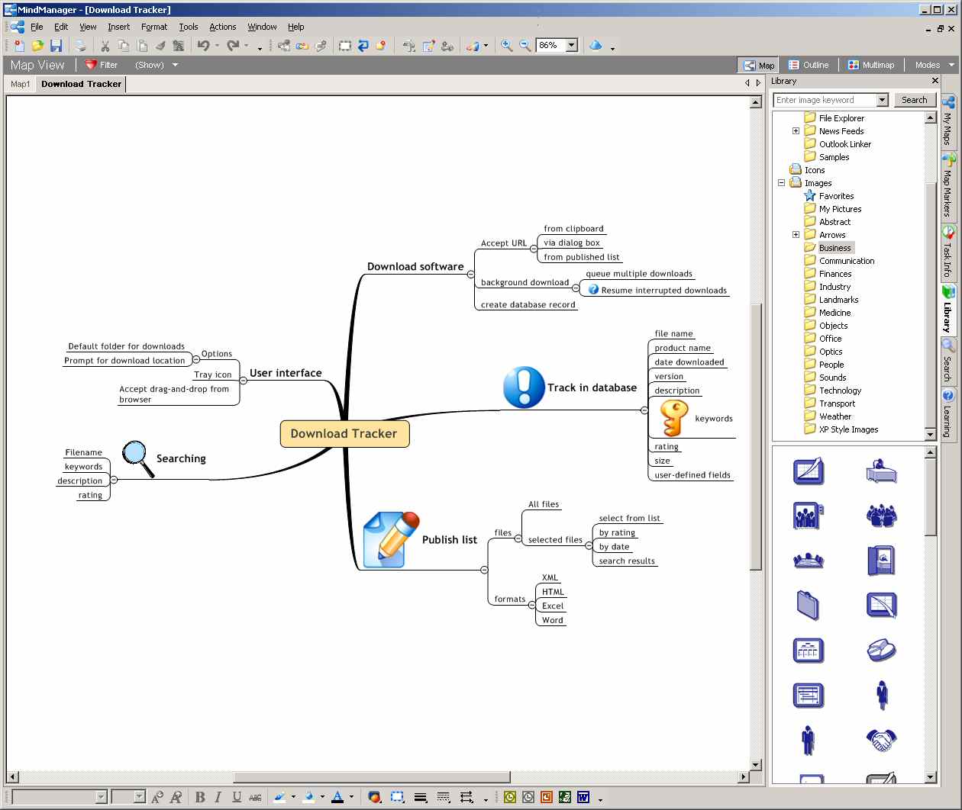Open the Tools menu

click(x=188, y=26)
